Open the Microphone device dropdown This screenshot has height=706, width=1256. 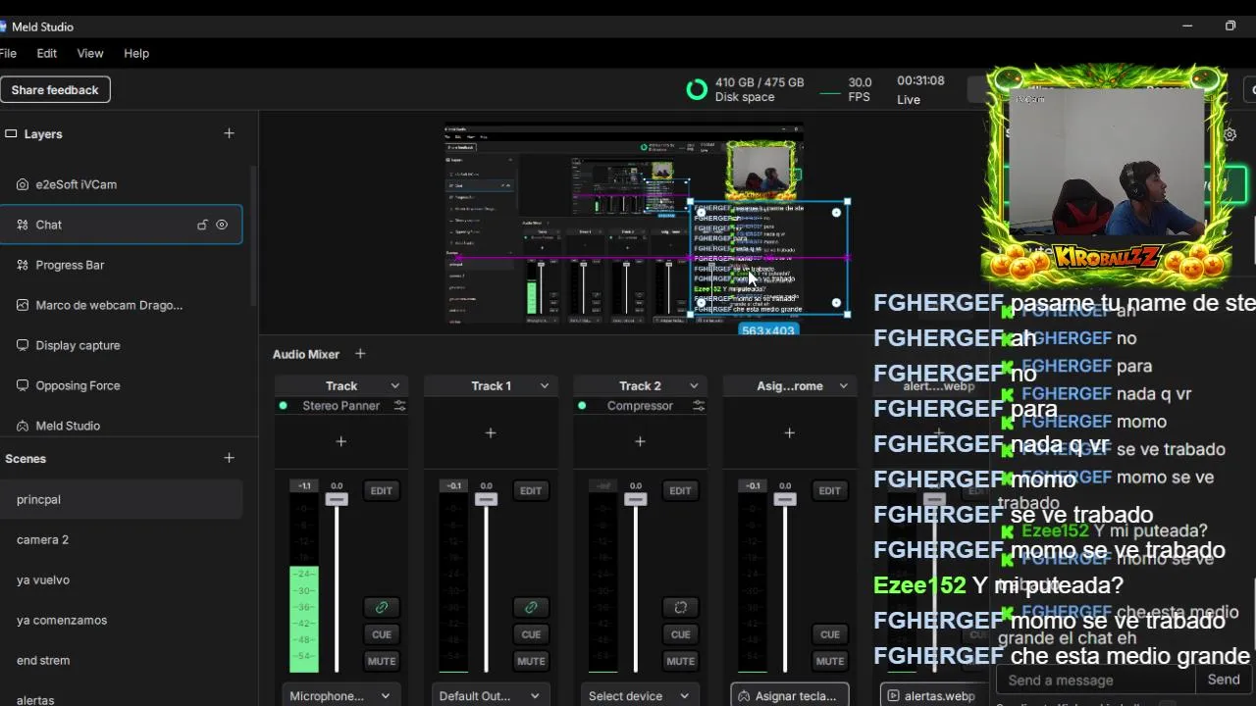click(x=341, y=695)
